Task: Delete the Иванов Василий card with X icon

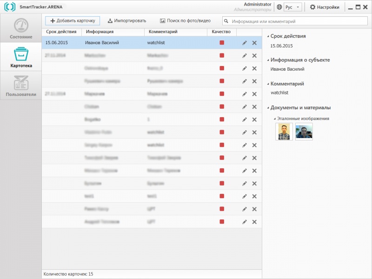Action: point(254,43)
